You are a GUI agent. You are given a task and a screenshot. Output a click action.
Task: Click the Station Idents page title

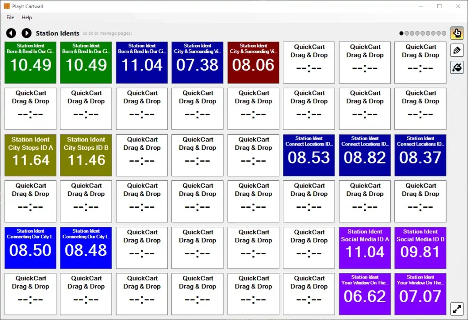click(x=58, y=33)
